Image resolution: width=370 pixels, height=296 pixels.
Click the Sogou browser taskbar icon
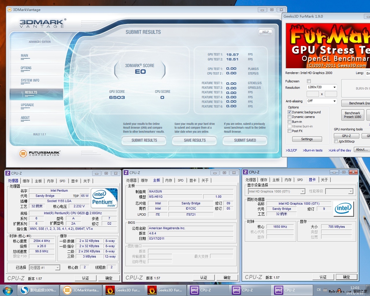pyautogui.click(x=38, y=290)
